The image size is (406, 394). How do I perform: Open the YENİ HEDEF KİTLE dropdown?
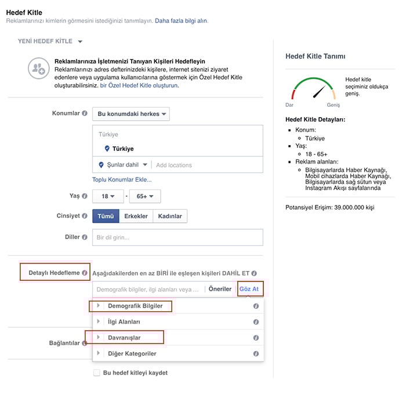coord(50,41)
